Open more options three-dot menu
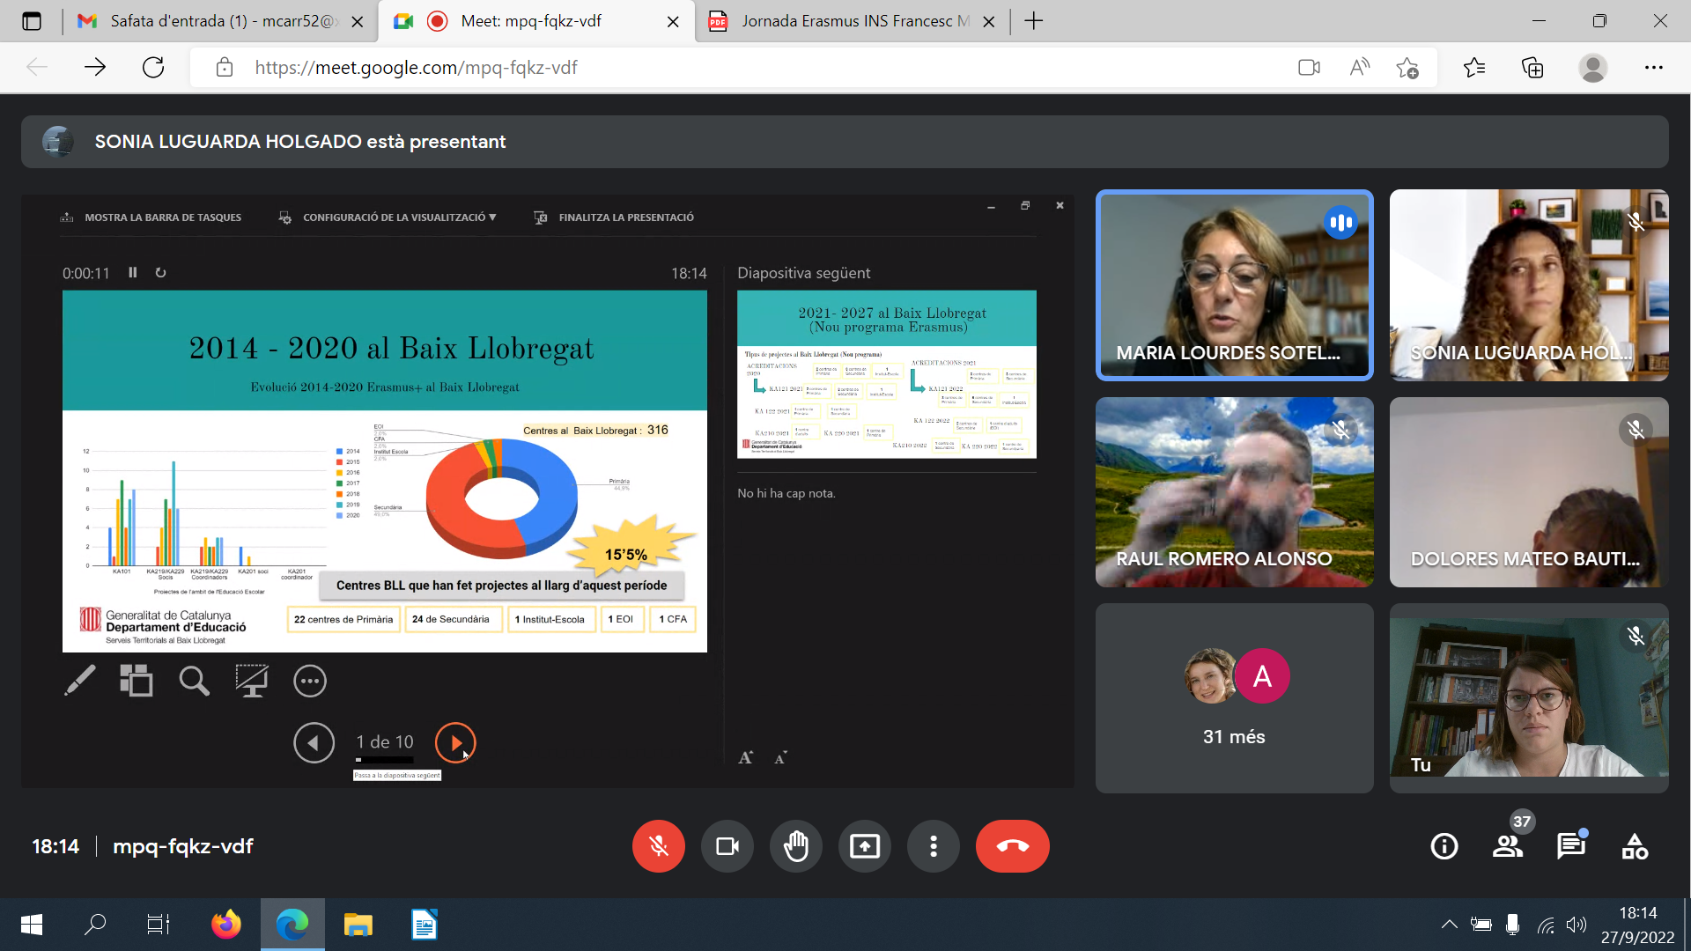The image size is (1691, 951). point(934,846)
